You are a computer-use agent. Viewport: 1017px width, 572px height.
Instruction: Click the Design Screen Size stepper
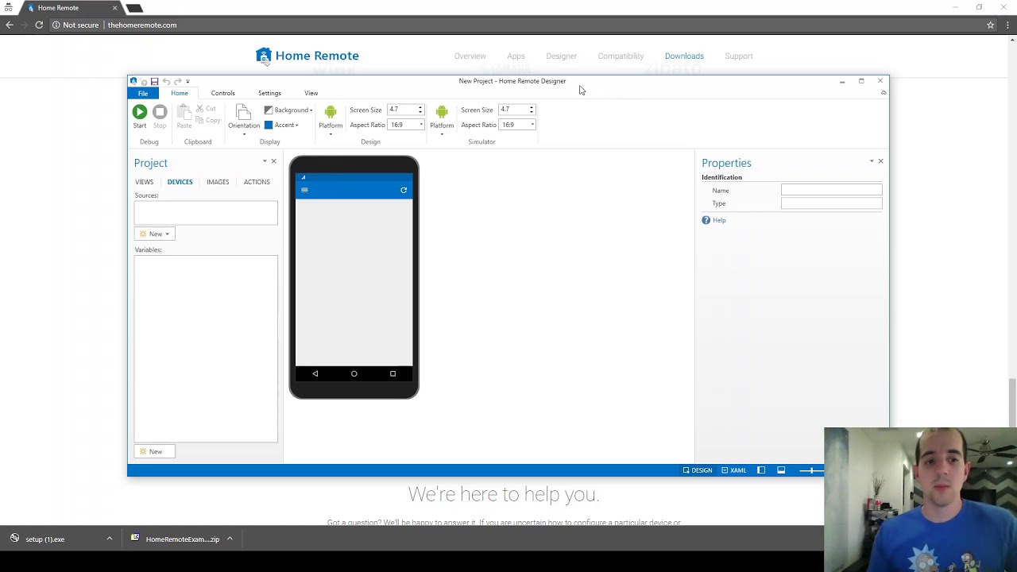[420, 110]
